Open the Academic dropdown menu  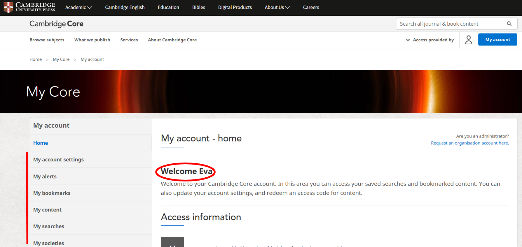[78, 7]
